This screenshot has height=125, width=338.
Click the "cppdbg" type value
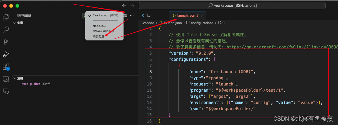(x=216, y=78)
